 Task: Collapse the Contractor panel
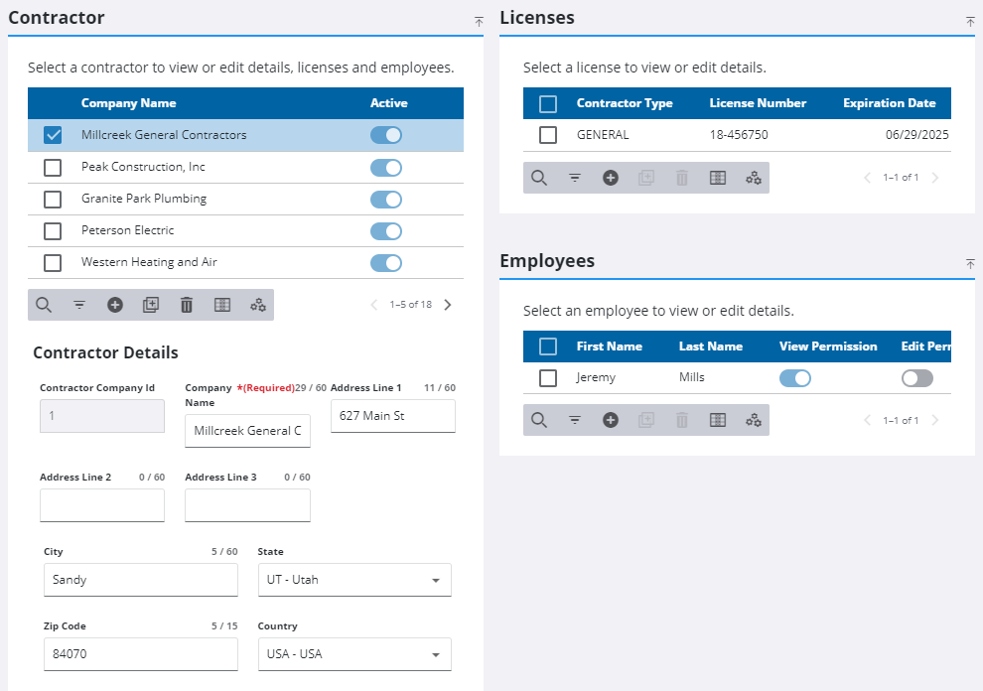tap(479, 22)
